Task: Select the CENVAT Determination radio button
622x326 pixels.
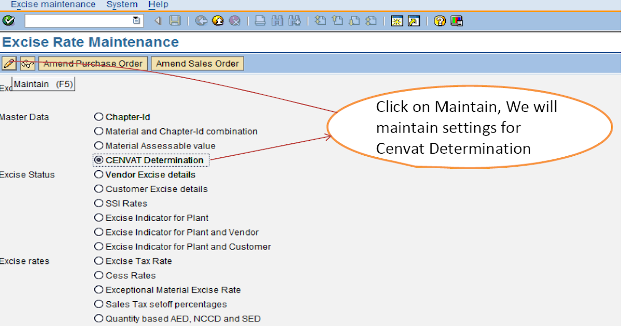Action: pyautogui.click(x=98, y=160)
